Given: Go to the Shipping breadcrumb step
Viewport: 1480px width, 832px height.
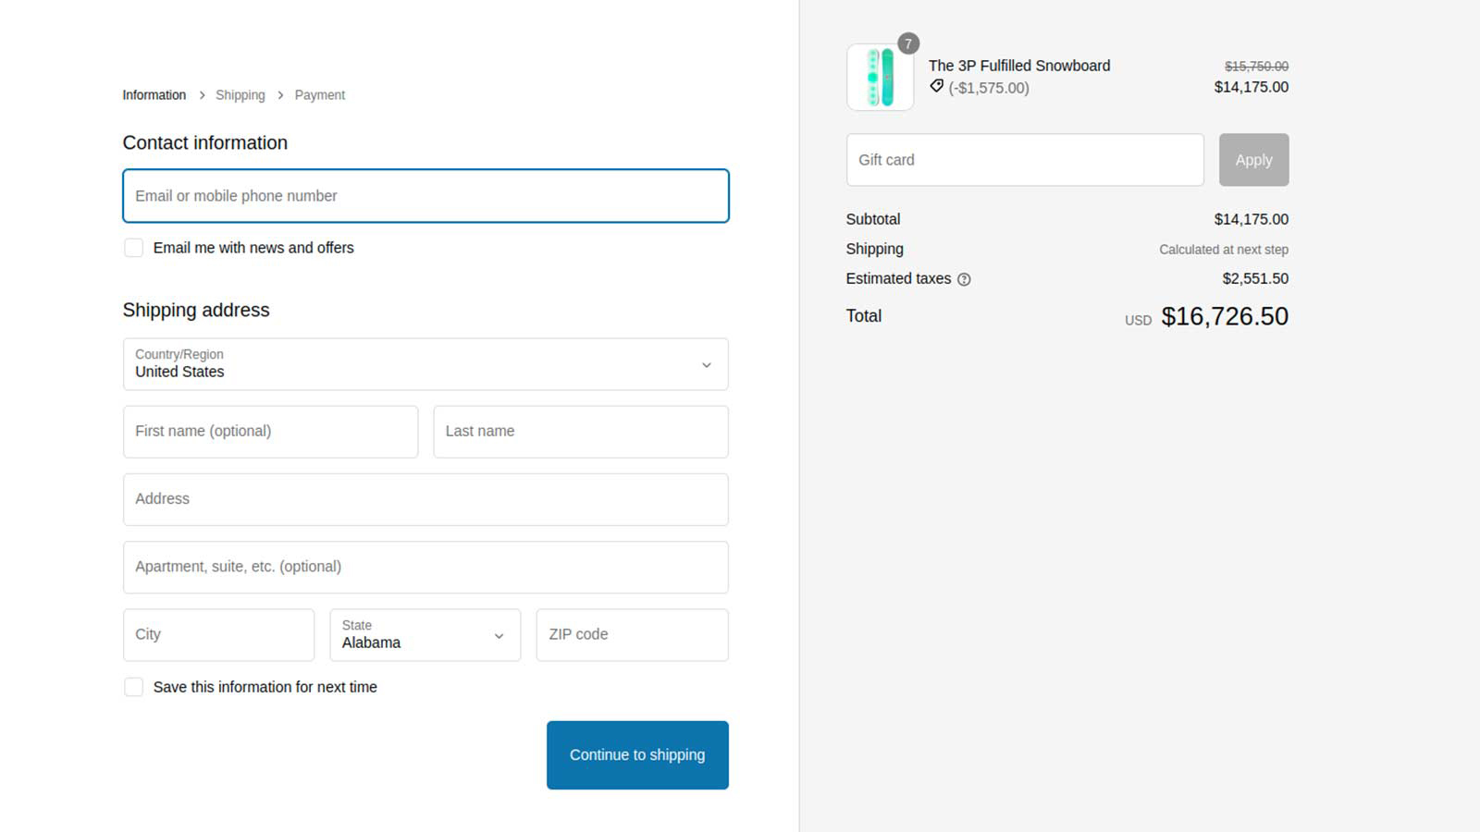Looking at the screenshot, I should [x=240, y=95].
